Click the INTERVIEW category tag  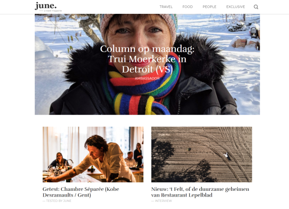(161, 201)
